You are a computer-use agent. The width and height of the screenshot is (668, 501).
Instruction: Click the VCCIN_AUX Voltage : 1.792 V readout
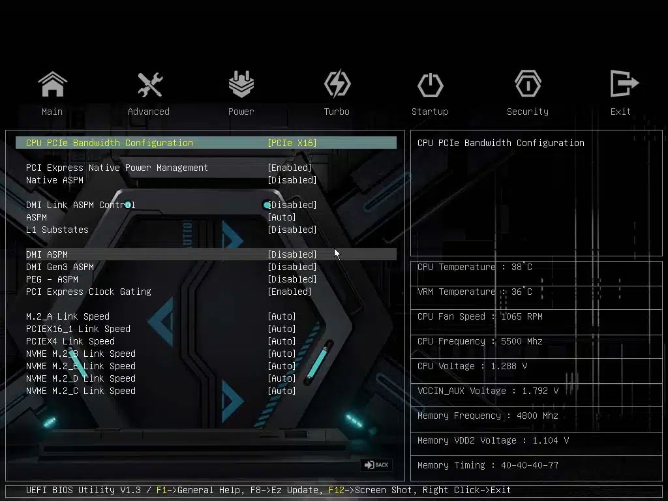coord(488,391)
